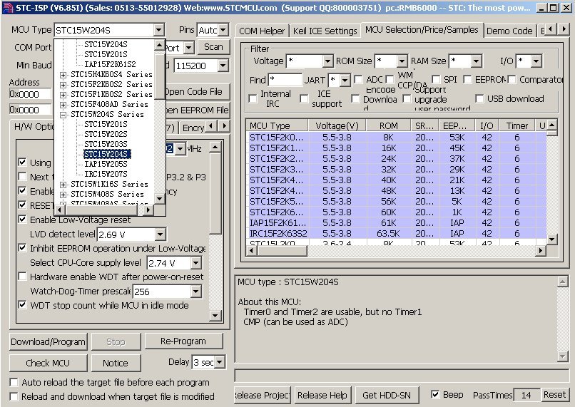Click right tab-scroll arrow beside Encry tab
Screen dimensions: 575x407
225,126
